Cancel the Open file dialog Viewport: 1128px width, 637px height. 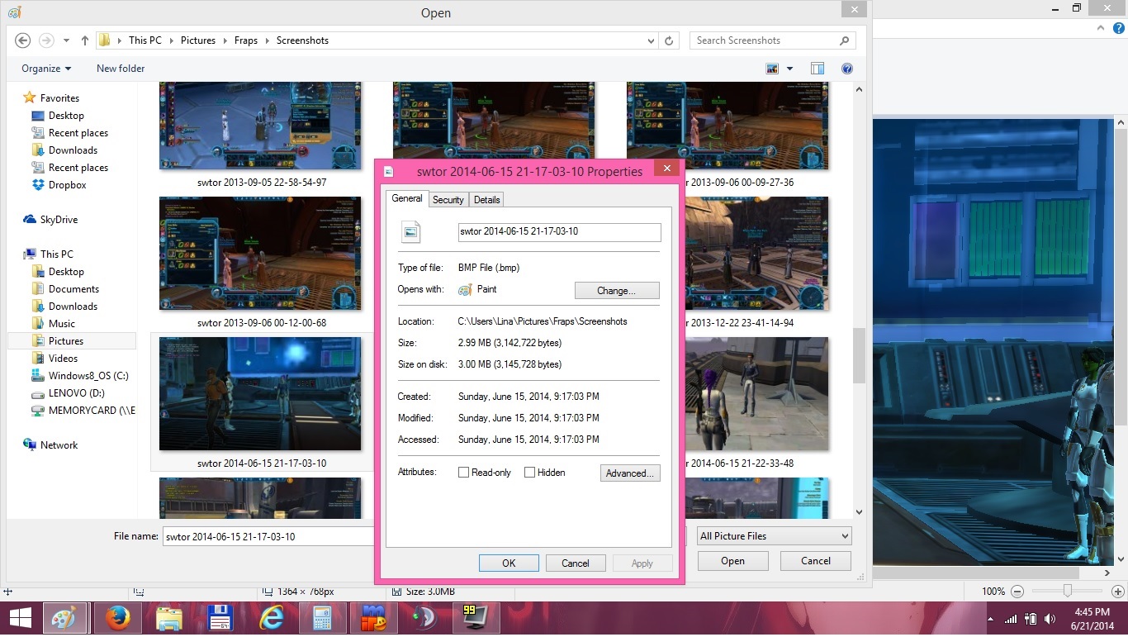point(816,561)
